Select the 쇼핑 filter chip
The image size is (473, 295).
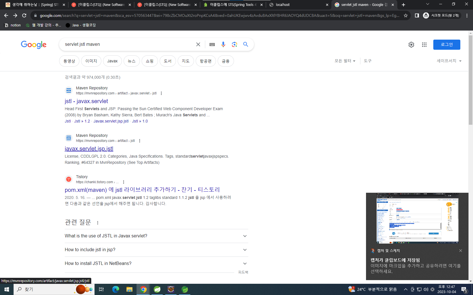150,61
